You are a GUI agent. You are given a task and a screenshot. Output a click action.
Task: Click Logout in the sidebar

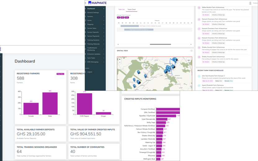[90, 72]
